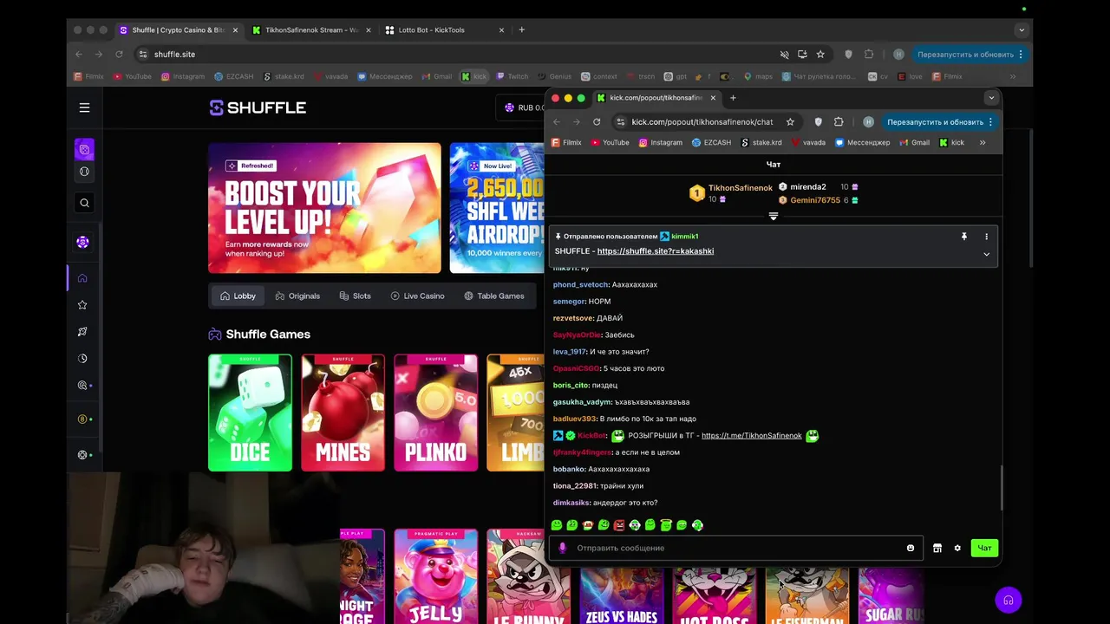Open Kick chat settings gear
Viewport: 1110px width, 624px height.
click(957, 548)
